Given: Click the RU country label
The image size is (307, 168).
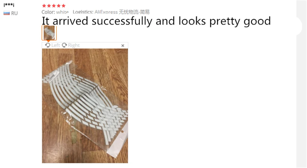Looking at the screenshot, I should tap(14, 13).
